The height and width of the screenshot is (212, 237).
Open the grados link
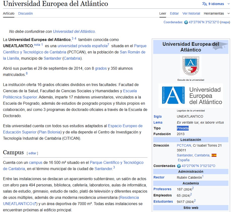pos(101,68)
